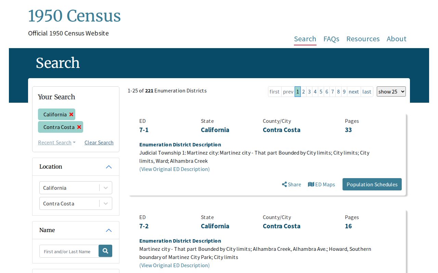Remove the California search filter tag
438x273 pixels.
pyautogui.click(x=71, y=114)
